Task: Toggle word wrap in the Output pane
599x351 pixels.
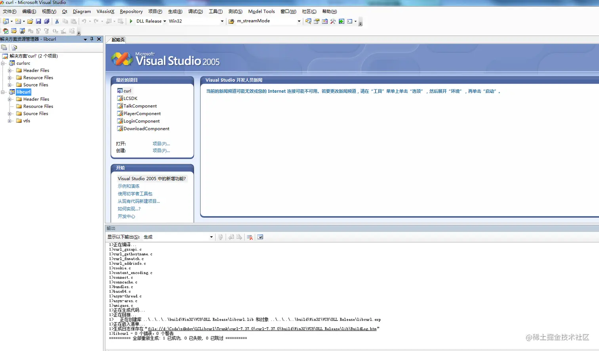Action: 260,237
